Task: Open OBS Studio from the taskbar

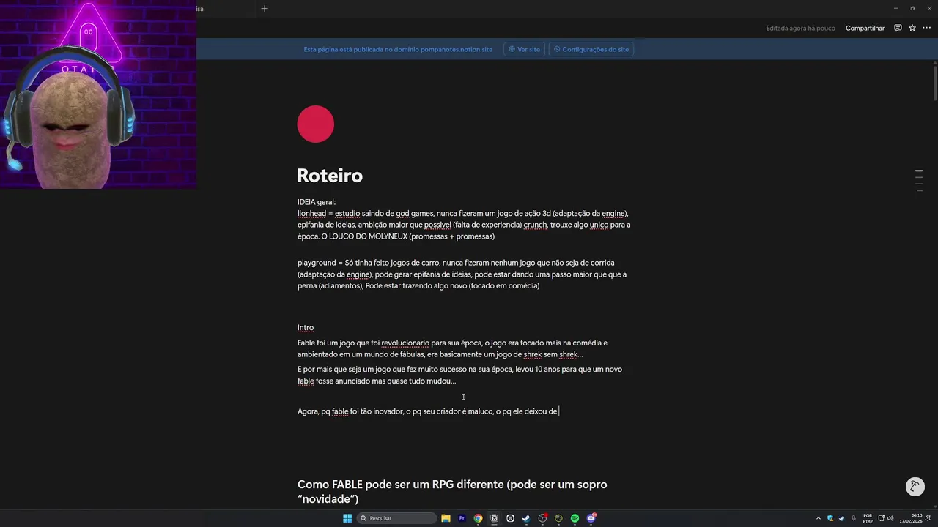Action: [542, 518]
